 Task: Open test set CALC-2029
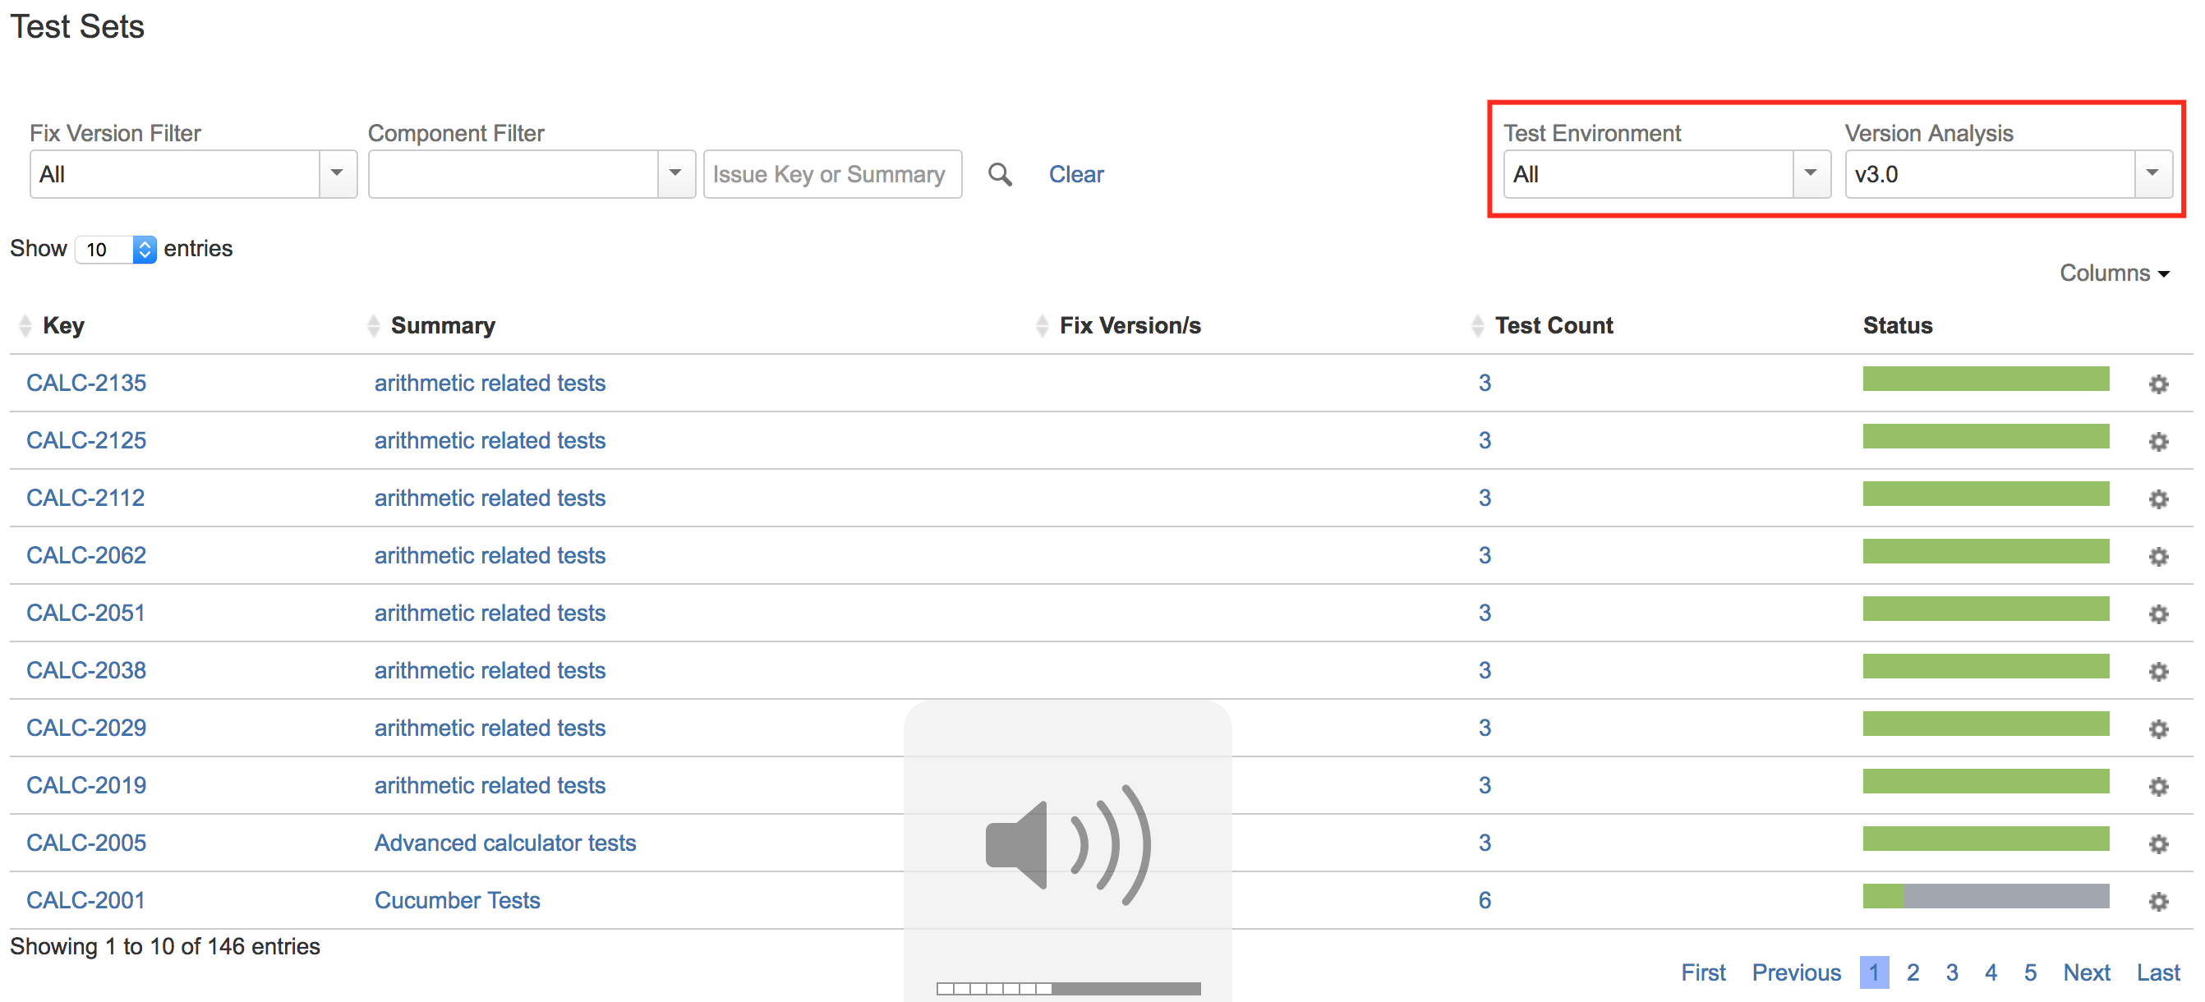(86, 728)
